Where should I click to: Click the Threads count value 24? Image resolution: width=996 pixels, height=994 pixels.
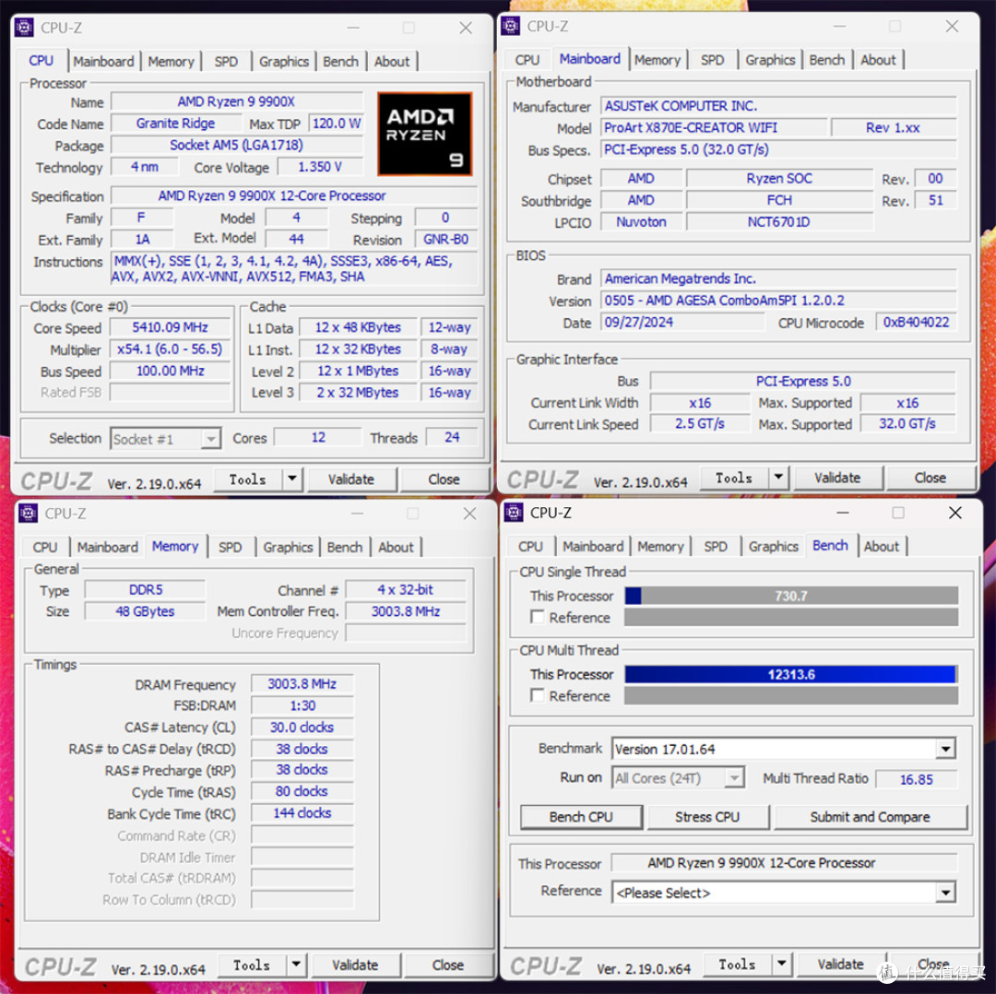click(x=452, y=437)
